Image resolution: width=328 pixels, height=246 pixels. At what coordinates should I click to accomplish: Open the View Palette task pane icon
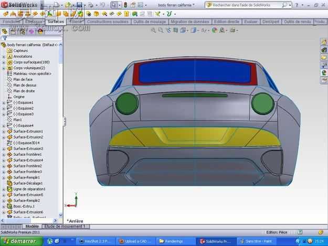point(324,65)
